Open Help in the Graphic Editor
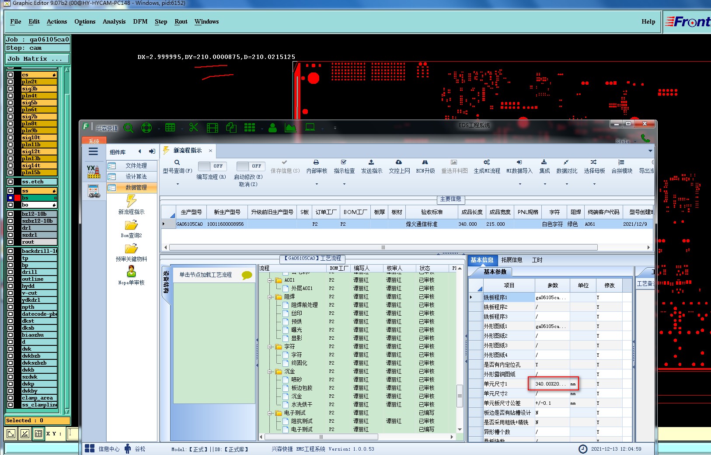The height and width of the screenshot is (455, 711). [648, 21]
